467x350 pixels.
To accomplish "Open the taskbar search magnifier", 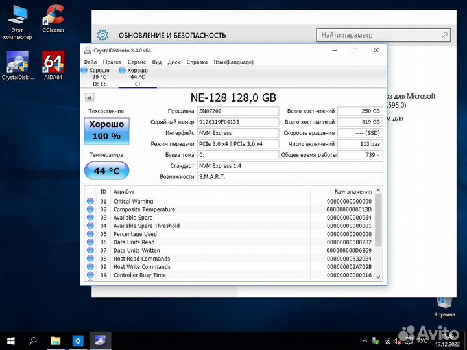I will 32,340.
